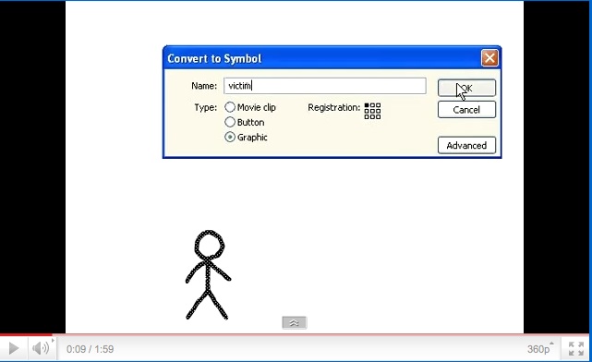Open the 360p quality menu
The height and width of the screenshot is (362, 592).
[x=540, y=349]
